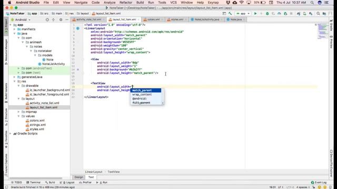Open ic_launcher_background.xml file
Screen dimensions: 337x189
click(x=49, y=90)
